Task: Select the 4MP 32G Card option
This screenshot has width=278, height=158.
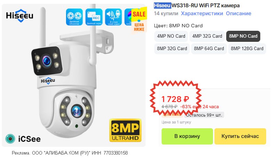Action: [207, 36]
